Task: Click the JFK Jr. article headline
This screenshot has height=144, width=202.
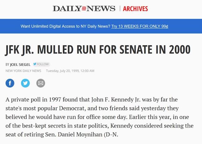Action: pos(98,50)
